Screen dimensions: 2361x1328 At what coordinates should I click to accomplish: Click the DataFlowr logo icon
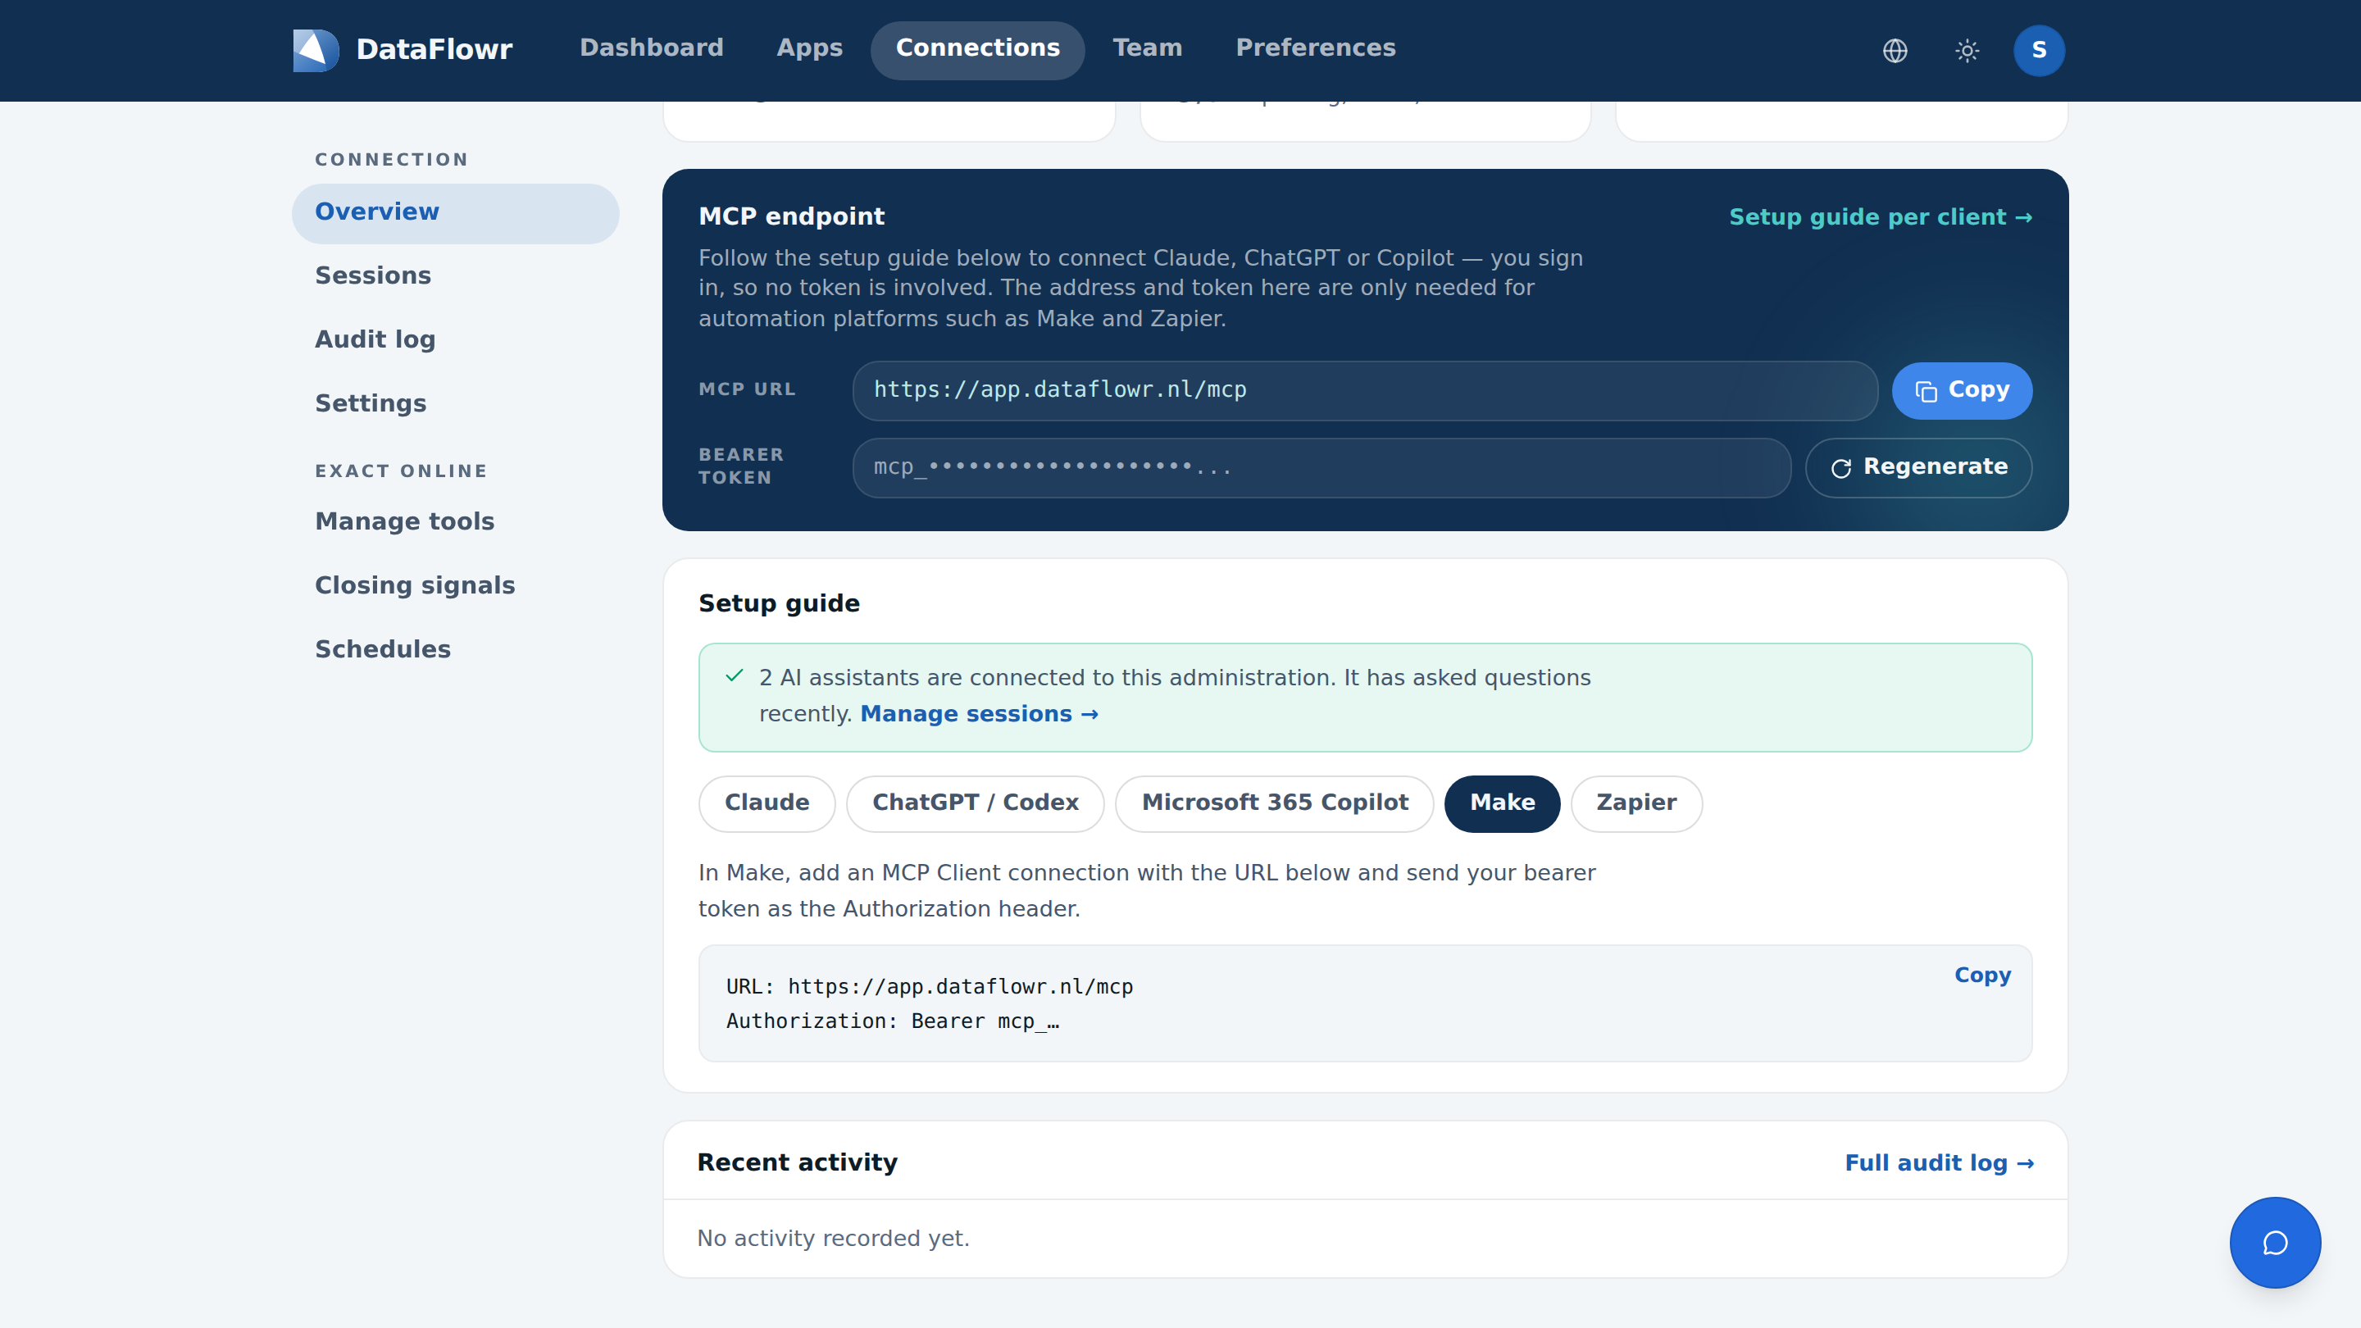click(x=316, y=49)
